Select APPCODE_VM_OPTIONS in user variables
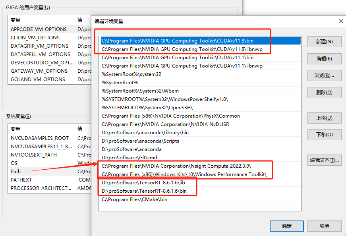346x236 pixels. (x=50, y=29)
